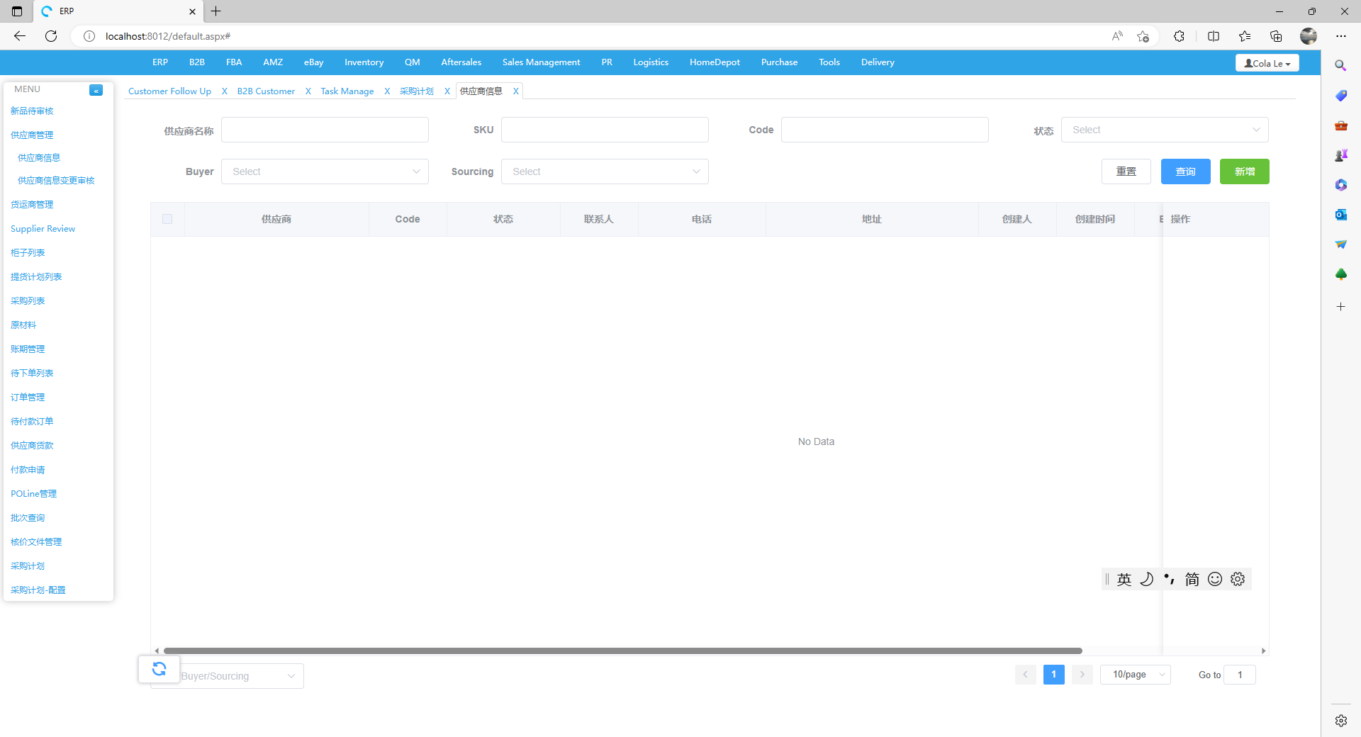This screenshot has height=737, width=1361.
Task: Click the 查询 search button
Action: [x=1185, y=171]
